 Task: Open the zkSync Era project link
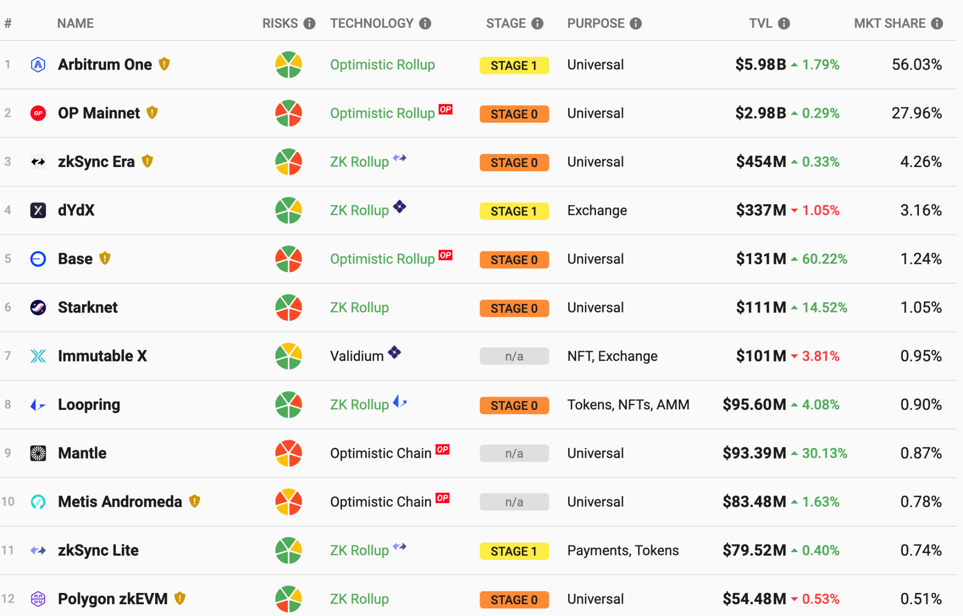coord(96,162)
